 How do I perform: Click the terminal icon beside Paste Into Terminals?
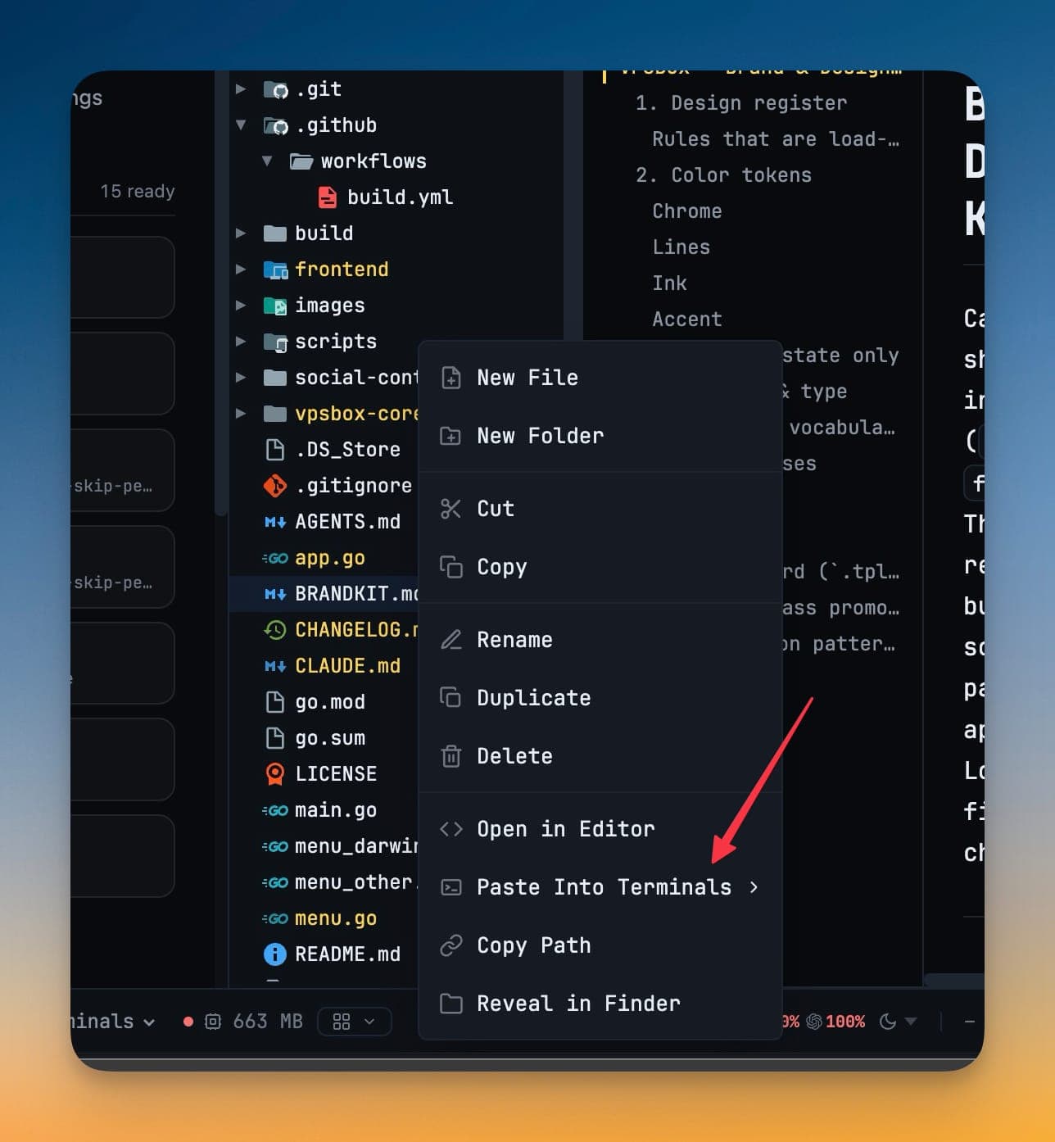click(x=451, y=887)
